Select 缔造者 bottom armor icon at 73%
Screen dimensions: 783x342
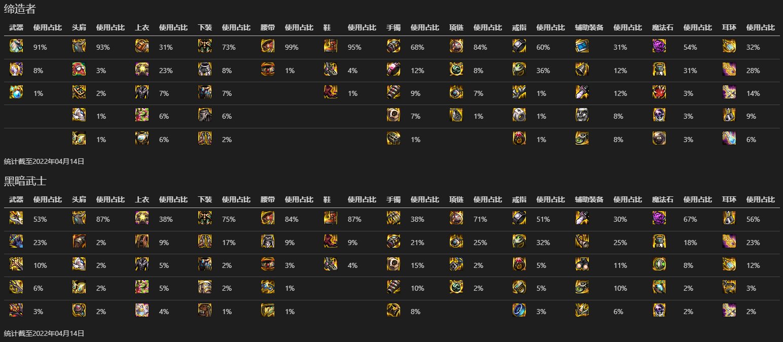coord(205,46)
